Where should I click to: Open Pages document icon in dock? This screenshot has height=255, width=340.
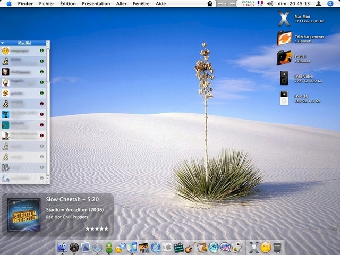click(237, 248)
